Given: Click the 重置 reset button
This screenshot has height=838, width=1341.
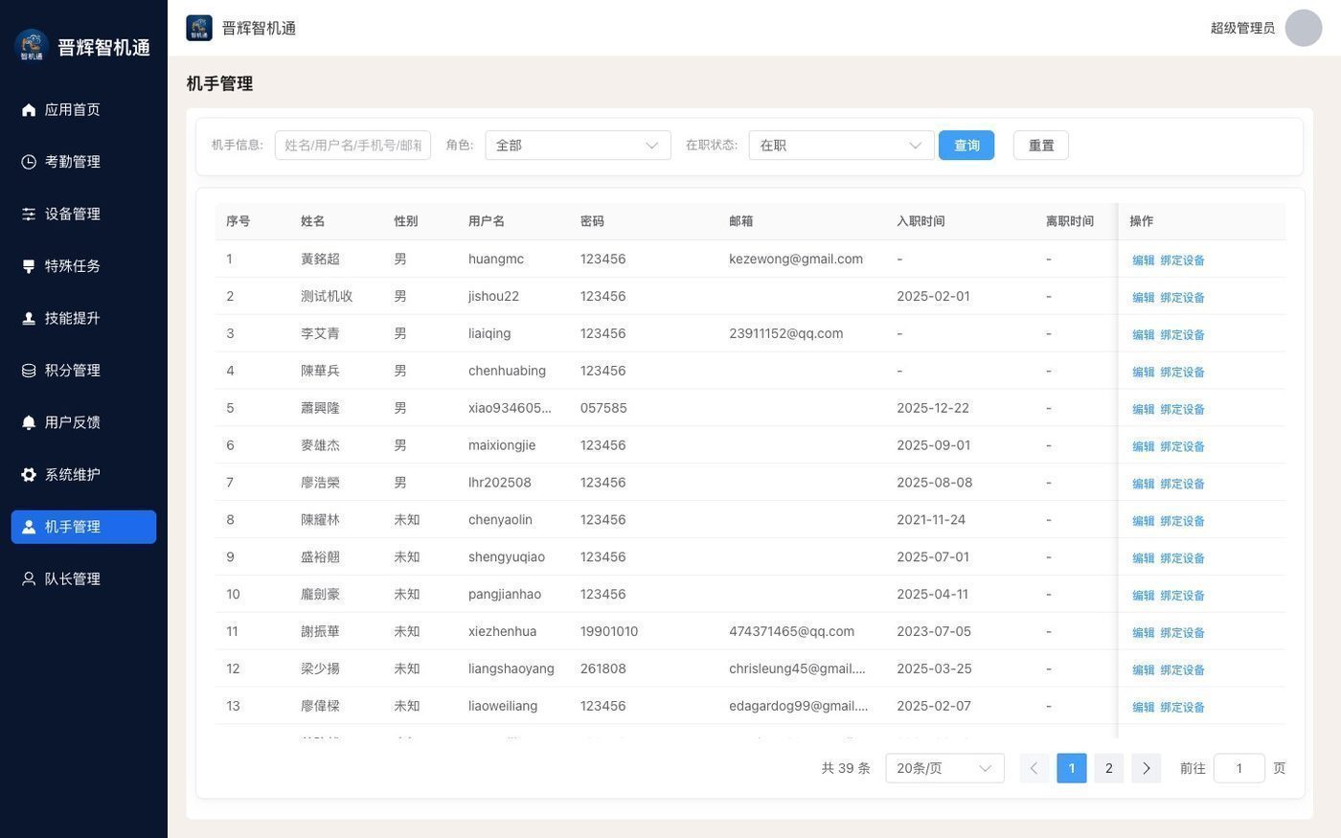Looking at the screenshot, I should point(1041,146).
